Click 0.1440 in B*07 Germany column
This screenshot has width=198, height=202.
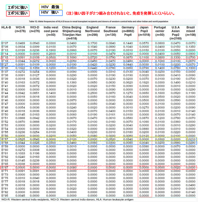(128, 43)
